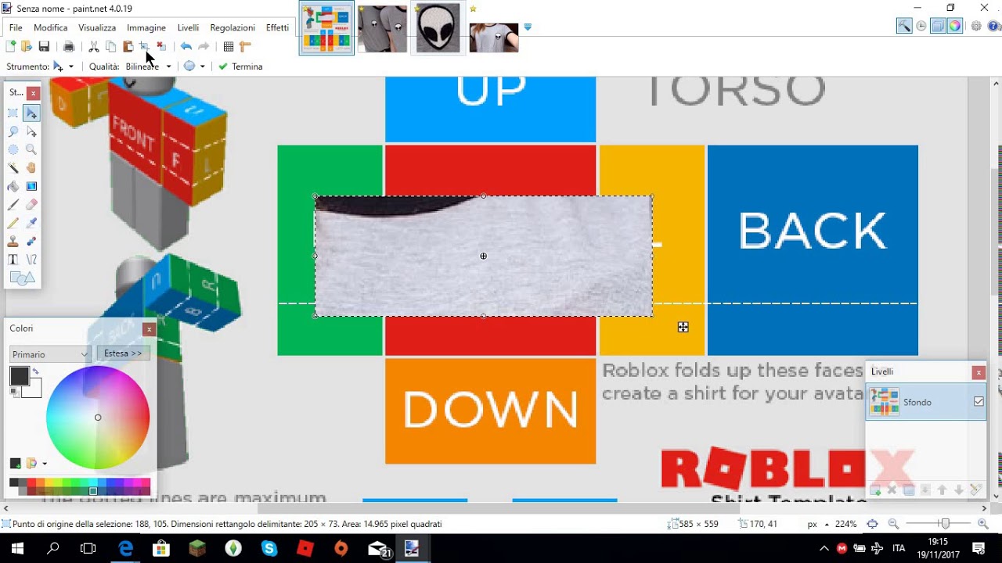The height and width of the screenshot is (563, 1002).
Task: Toggle the rulers display
Action: coord(245,47)
